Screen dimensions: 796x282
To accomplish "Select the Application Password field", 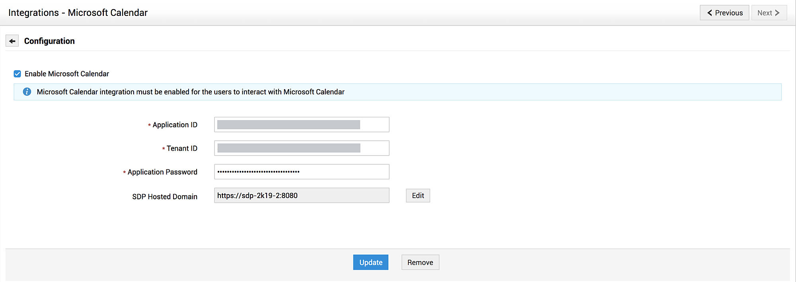I will (301, 172).
